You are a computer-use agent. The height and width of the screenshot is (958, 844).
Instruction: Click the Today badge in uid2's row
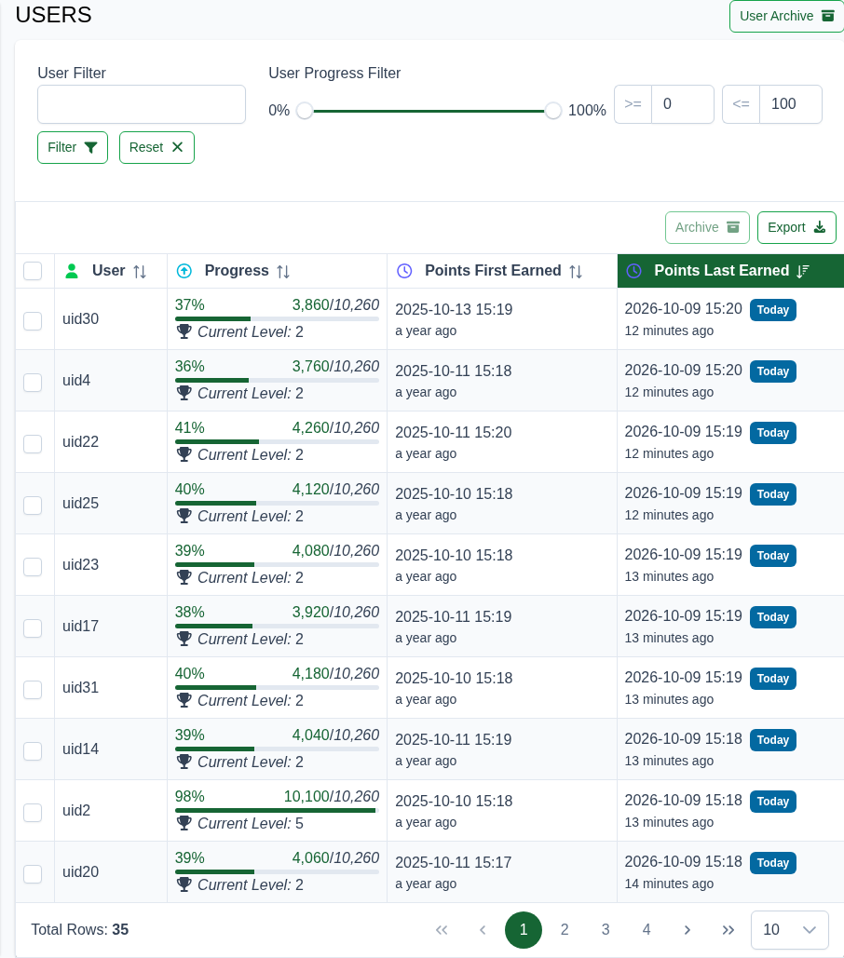pos(772,801)
